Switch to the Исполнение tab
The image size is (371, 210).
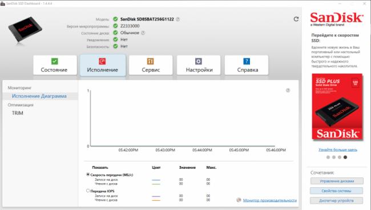pos(103,65)
